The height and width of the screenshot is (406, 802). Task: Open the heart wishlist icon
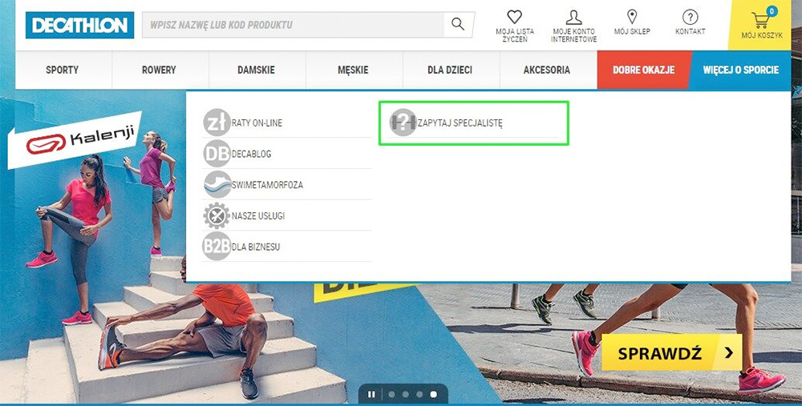pyautogui.click(x=514, y=17)
